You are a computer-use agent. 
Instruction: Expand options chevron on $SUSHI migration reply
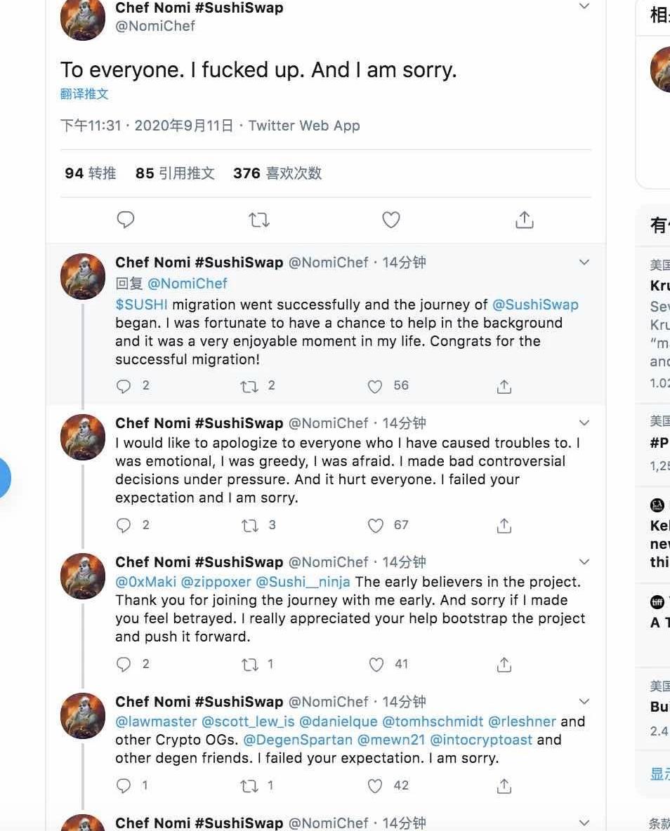pyautogui.click(x=584, y=262)
